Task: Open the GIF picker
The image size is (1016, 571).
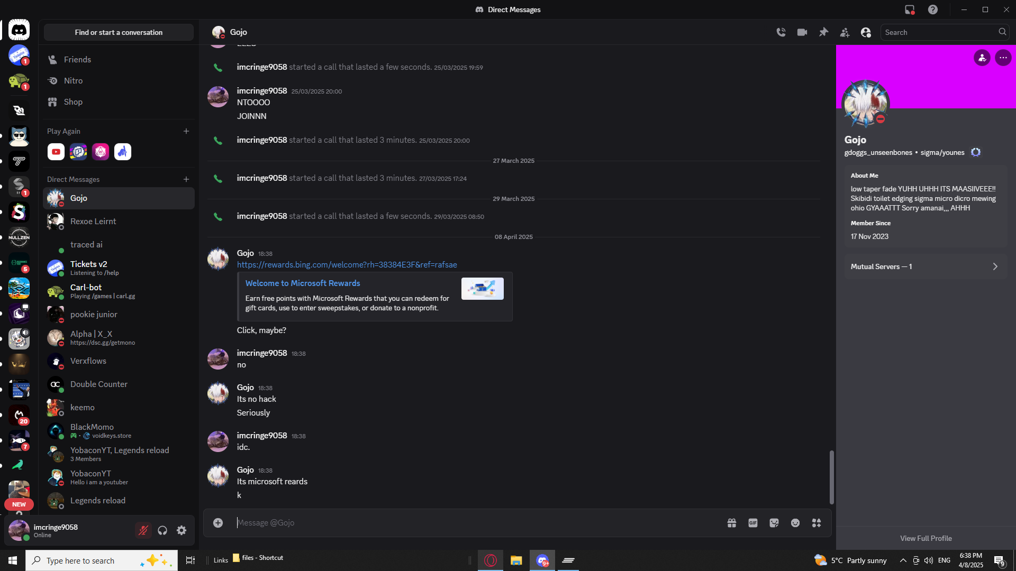Action: pos(753,523)
